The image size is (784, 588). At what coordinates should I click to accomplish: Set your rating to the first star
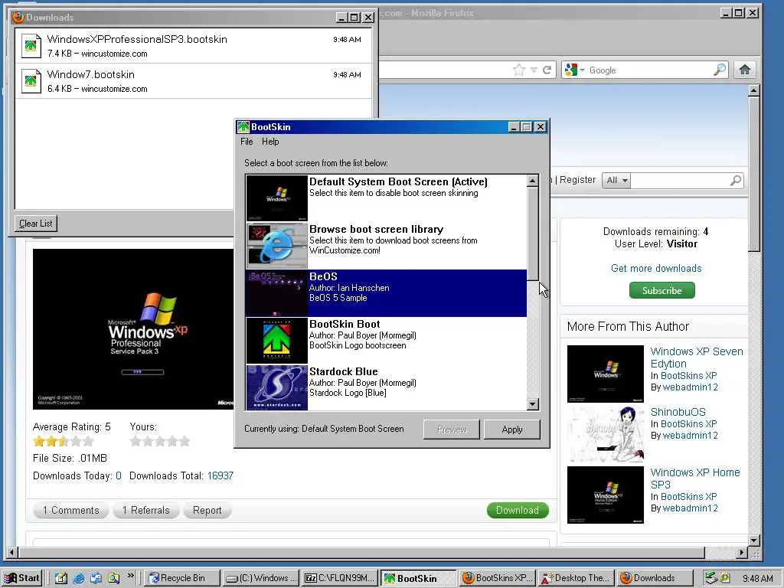point(136,441)
